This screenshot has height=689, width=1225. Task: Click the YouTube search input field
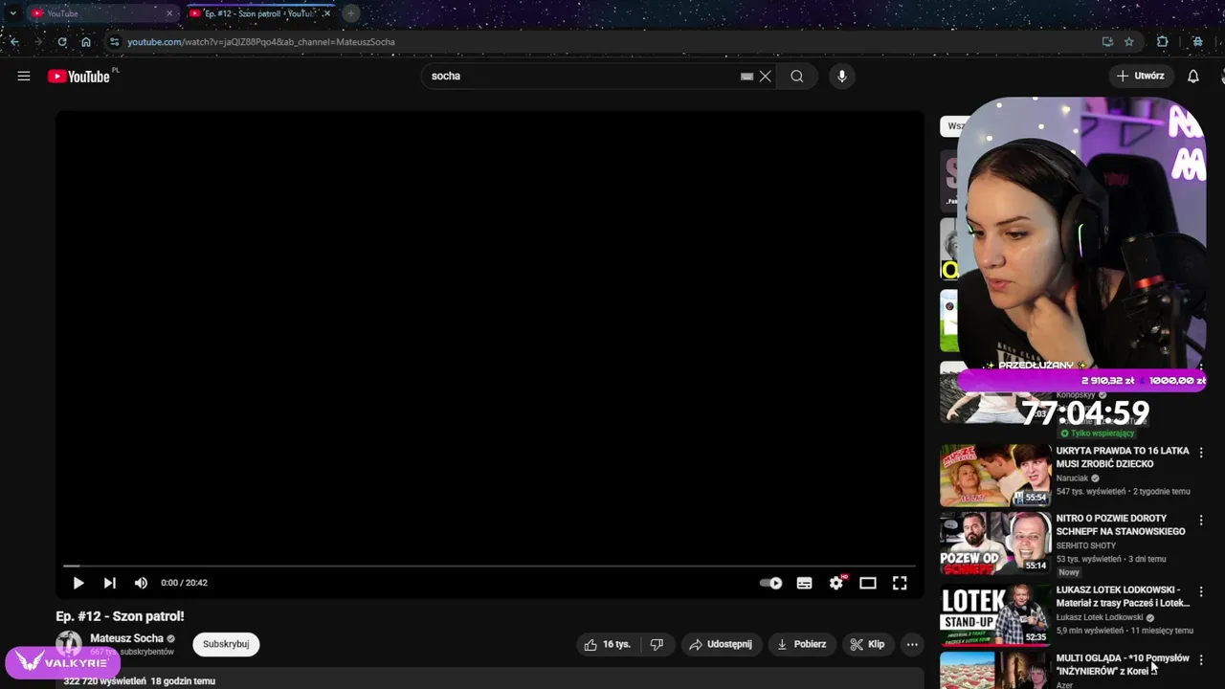[584, 77]
